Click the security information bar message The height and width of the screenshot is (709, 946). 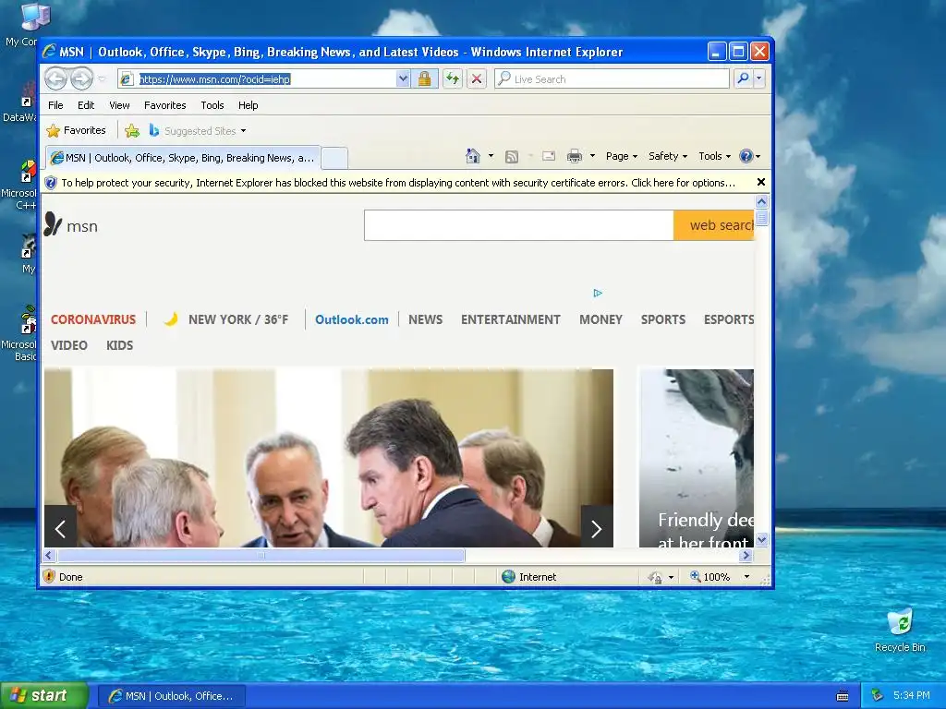click(398, 183)
